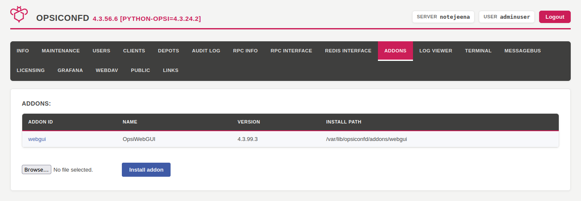Switch to the Links tab
The height and width of the screenshot is (201, 581).
tap(171, 70)
